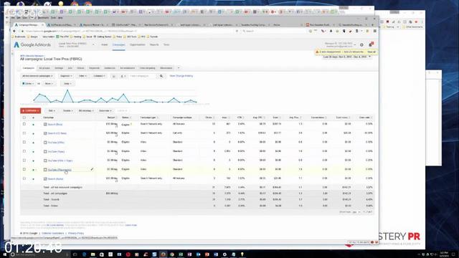Open the Edit dropdown above the table
Viewport: 459px width, 258px height.
(52, 111)
